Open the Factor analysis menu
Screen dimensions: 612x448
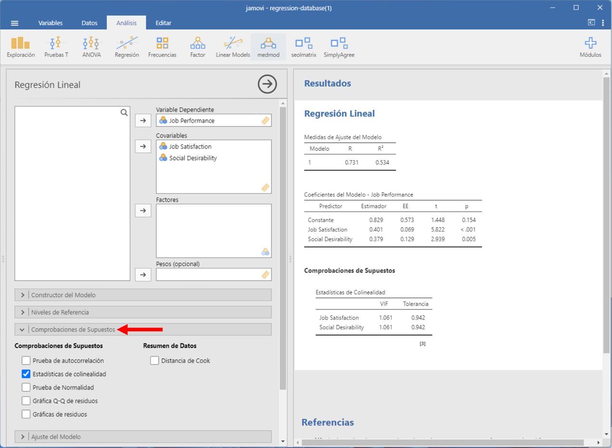[197, 48]
